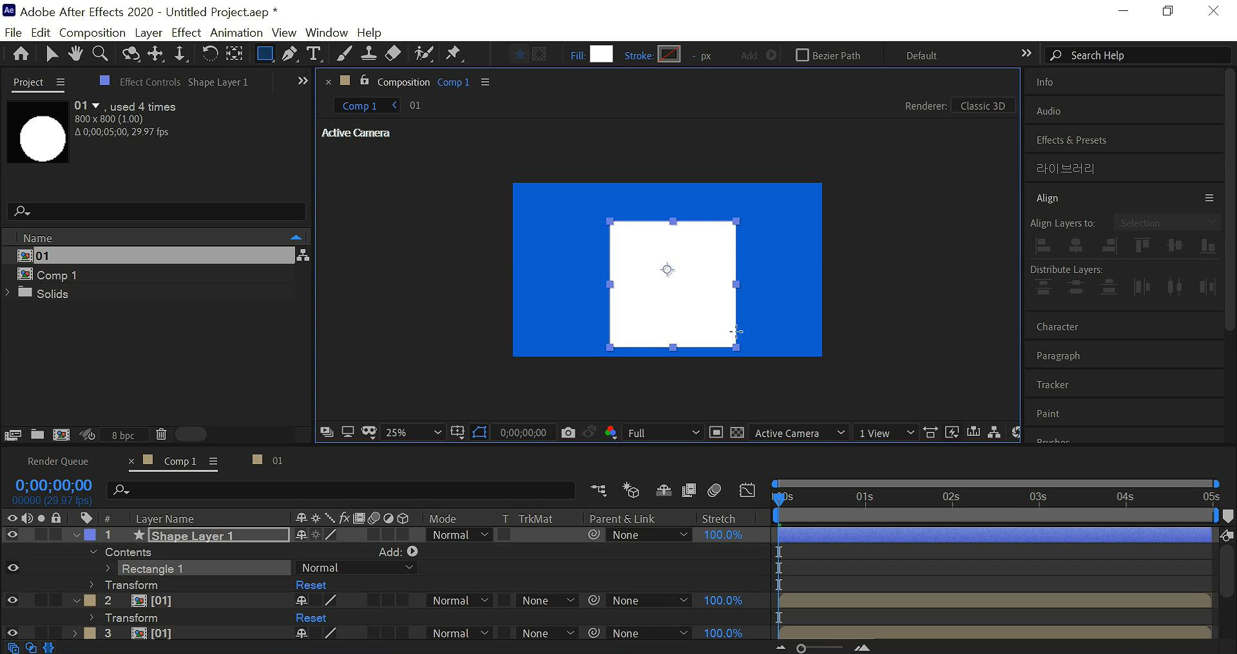Screen dimensions: 1237x654
Task: Expand the Solids folder
Action: (8, 293)
